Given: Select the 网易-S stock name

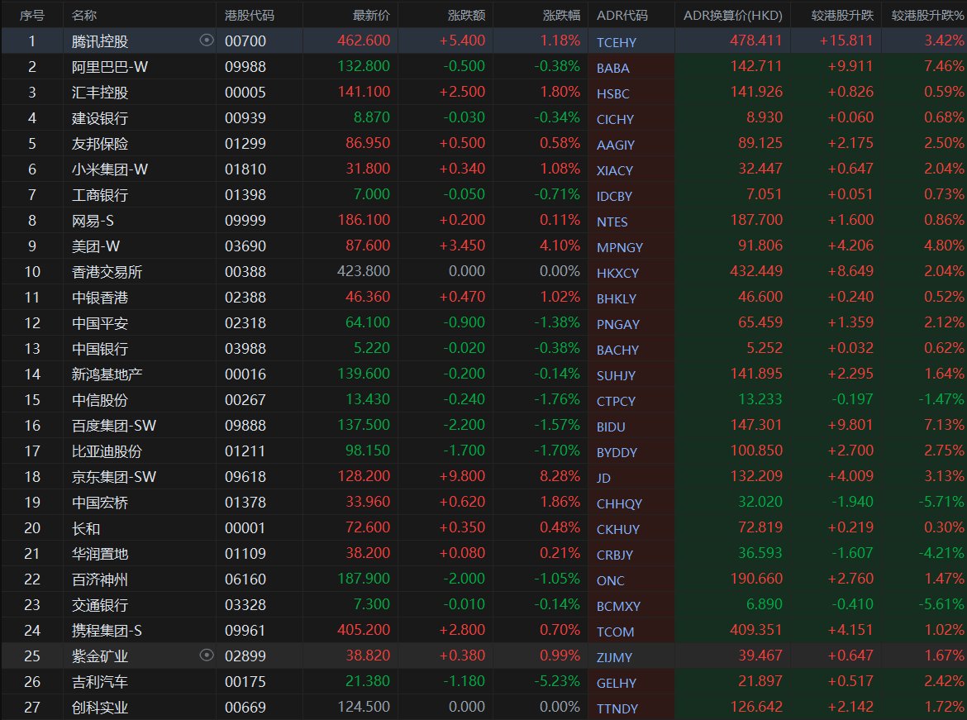Looking at the screenshot, I should pyautogui.click(x=93, y=220).
